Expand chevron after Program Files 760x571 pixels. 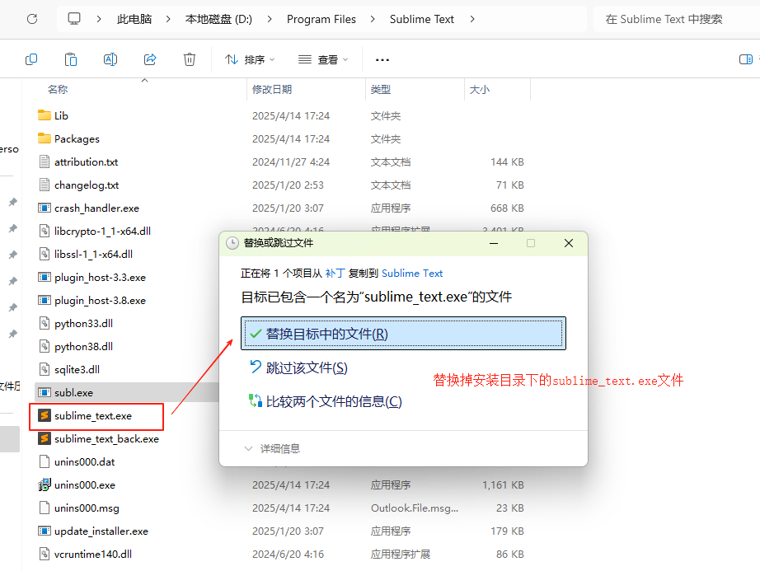373,19
